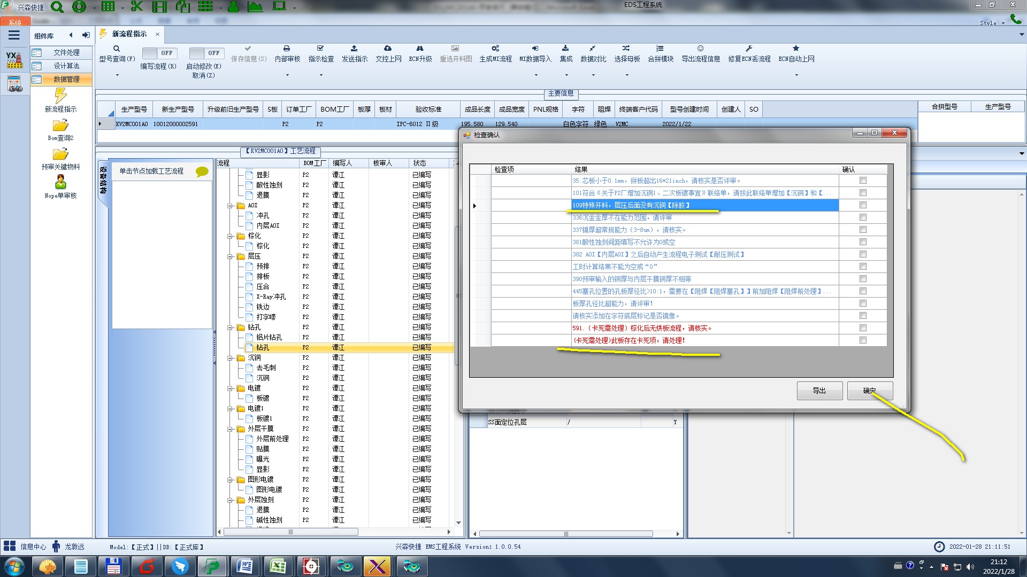The height and width of the screenshot is (577, 1027).
Task: Click the 内部审核 print icon
Action: (287, 49)
